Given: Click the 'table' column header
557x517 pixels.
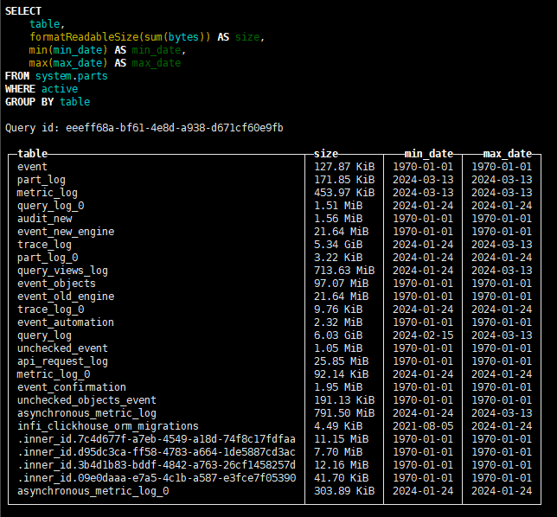Looking at the screenshot, I should pos(32,153).
